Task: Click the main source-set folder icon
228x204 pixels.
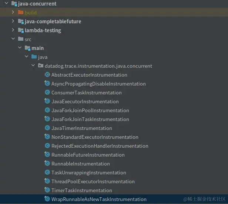Action: coord(27,48)
